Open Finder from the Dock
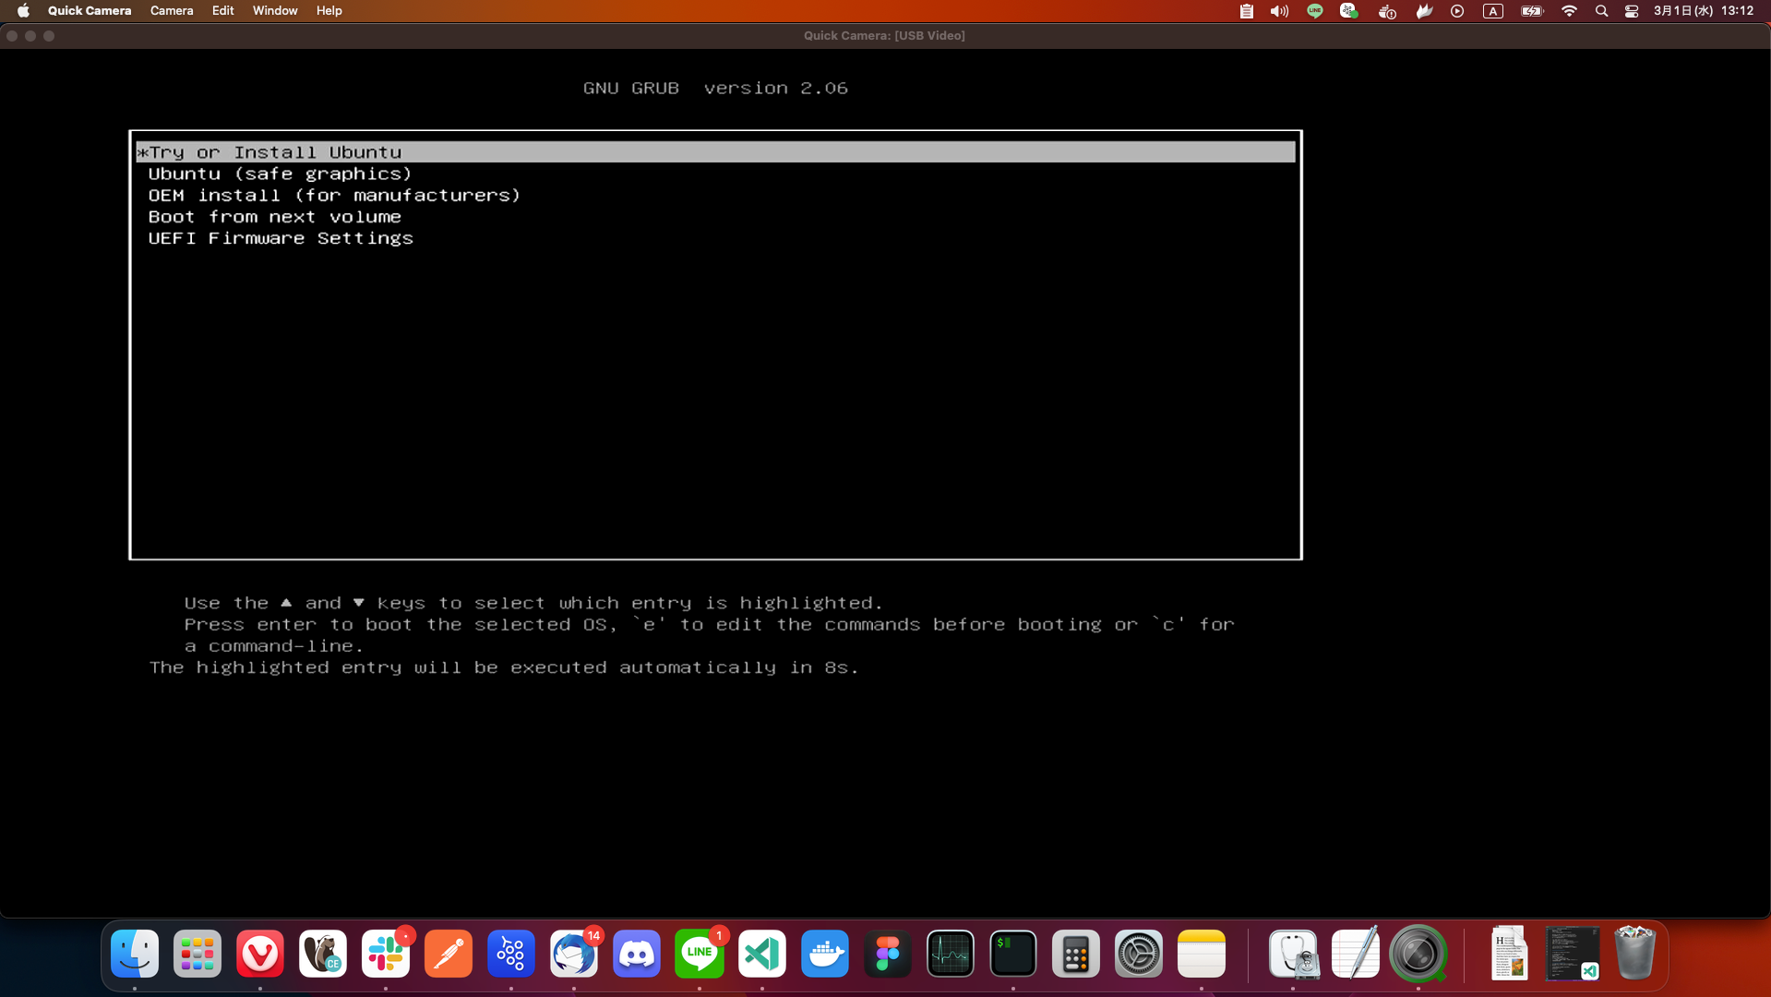 pyautogui.click(x=135, y=954)
